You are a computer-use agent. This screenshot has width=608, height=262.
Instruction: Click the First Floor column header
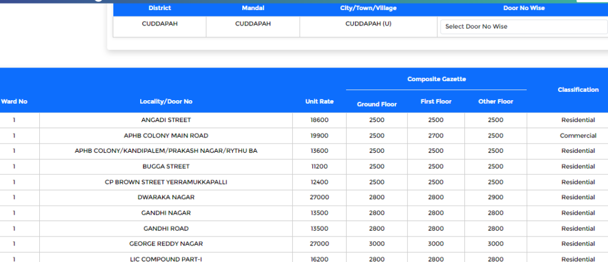[x=436, y=101]
